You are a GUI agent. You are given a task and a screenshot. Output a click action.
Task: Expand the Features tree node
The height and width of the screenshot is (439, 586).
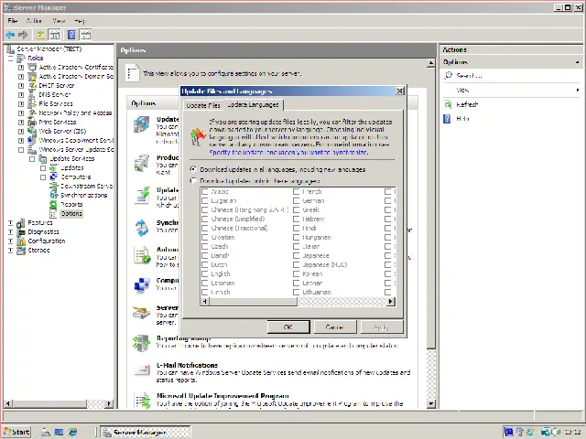[10, 223]
